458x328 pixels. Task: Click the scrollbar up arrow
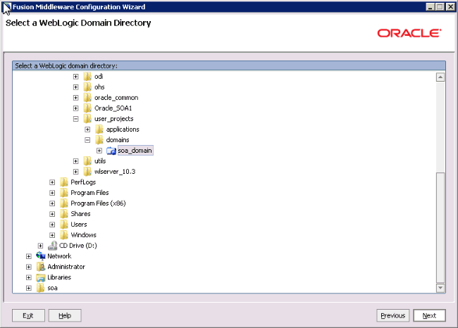pos(440,77)
